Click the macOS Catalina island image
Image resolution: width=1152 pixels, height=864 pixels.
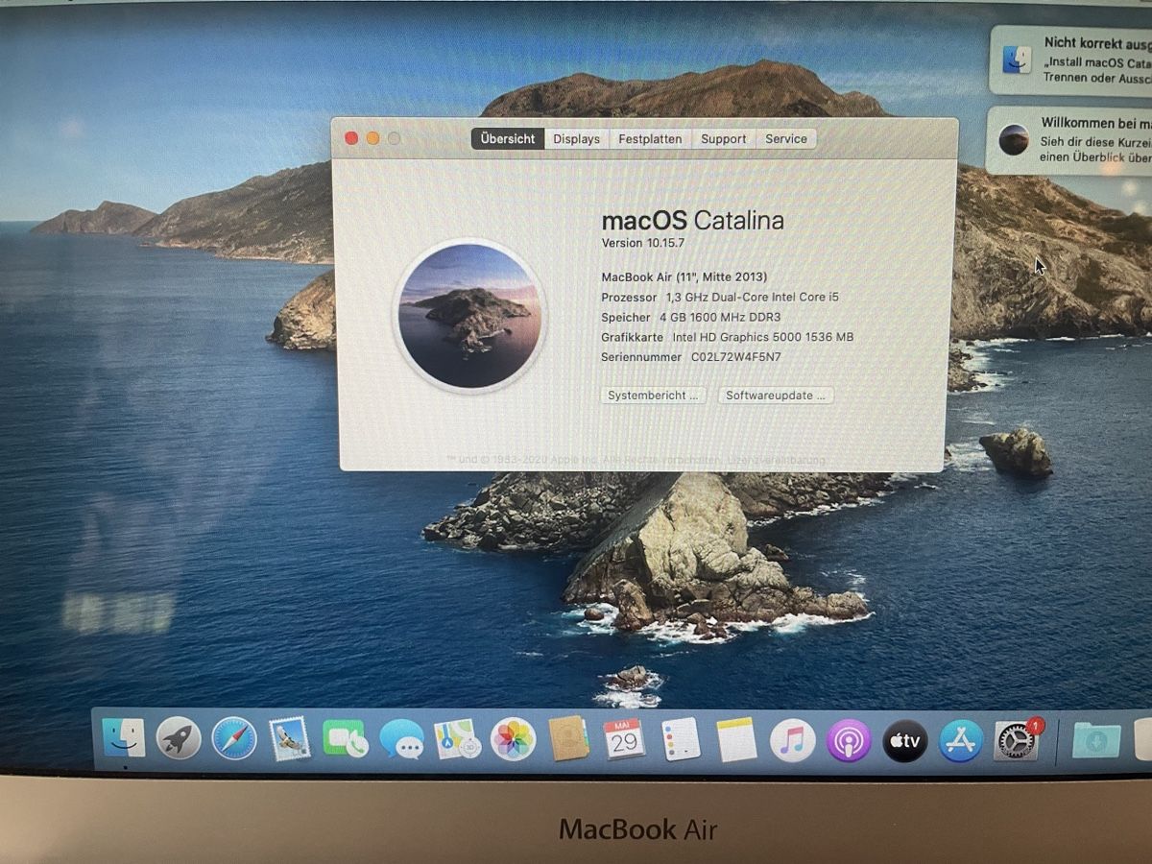coord(469,316)
